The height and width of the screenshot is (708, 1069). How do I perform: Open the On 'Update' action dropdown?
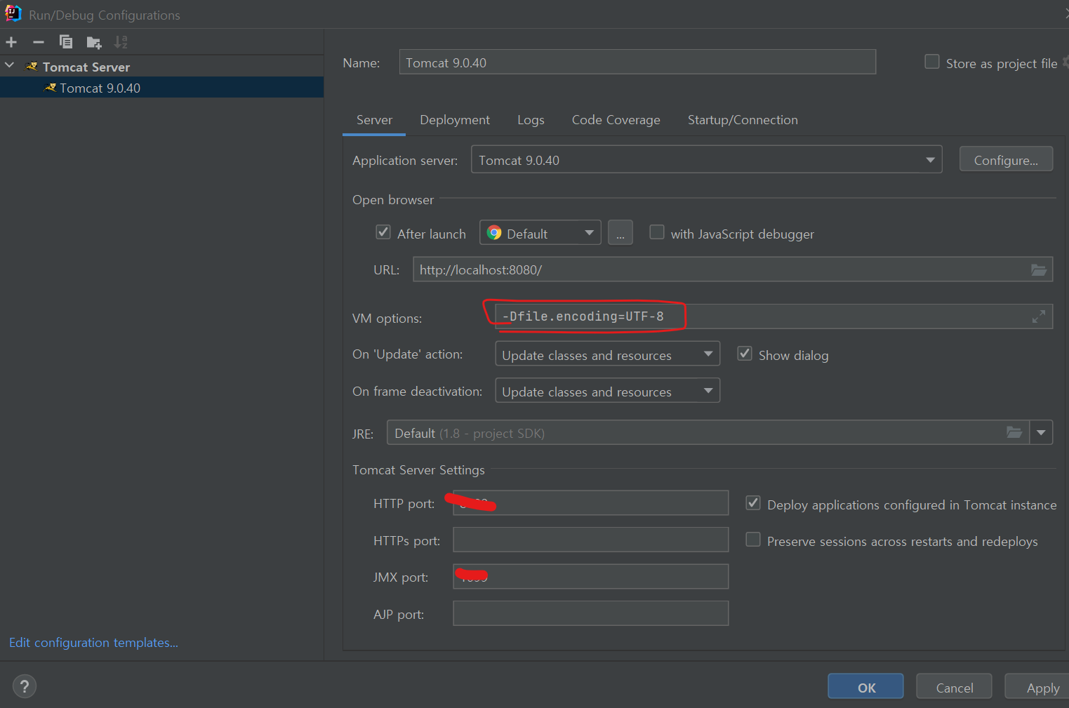click(608, 354)
